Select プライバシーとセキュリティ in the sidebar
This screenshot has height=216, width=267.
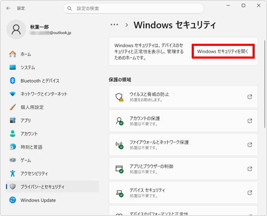[x=52, y=187]
